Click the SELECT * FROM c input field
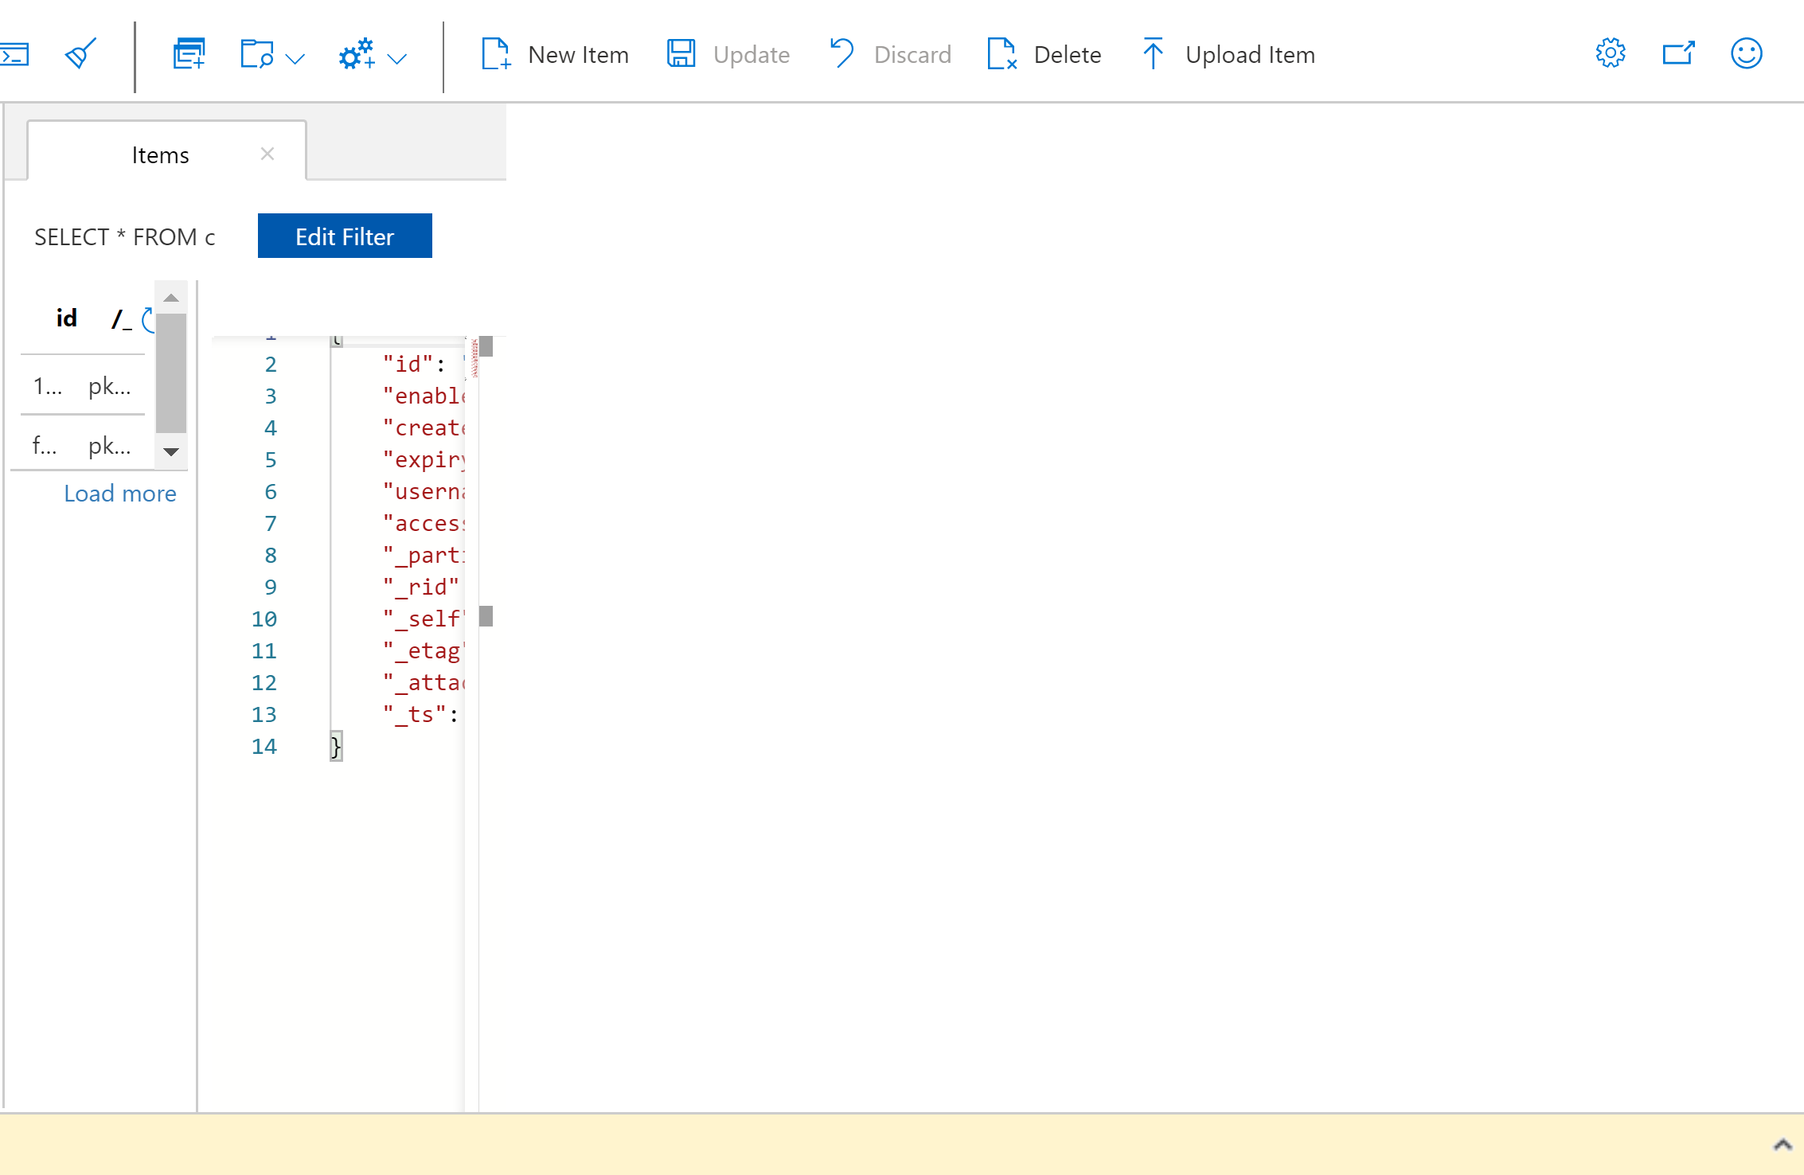1804x1175 pixels. tap(127, 236)
